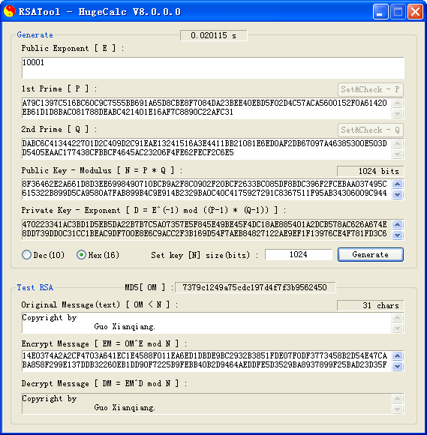This screenshot has width=427, height=435.
Task: Click the Generate button
Action: [371, 255]
